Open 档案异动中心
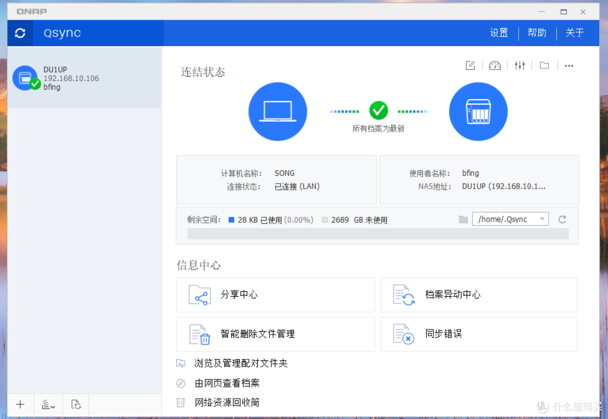 click(x=479, y=295)
